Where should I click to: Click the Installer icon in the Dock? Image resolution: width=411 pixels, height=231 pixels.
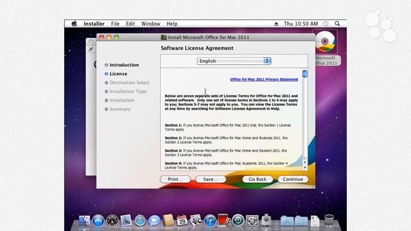click(266, 221)
